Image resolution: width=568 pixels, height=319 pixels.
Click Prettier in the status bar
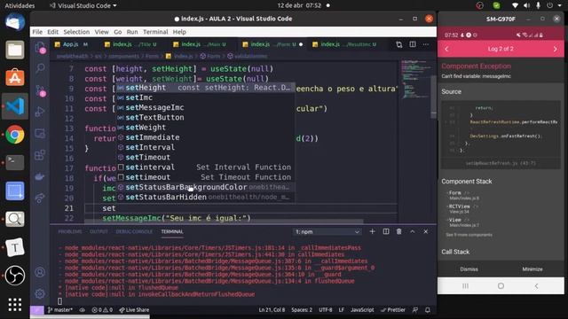[x=393, y=310]
